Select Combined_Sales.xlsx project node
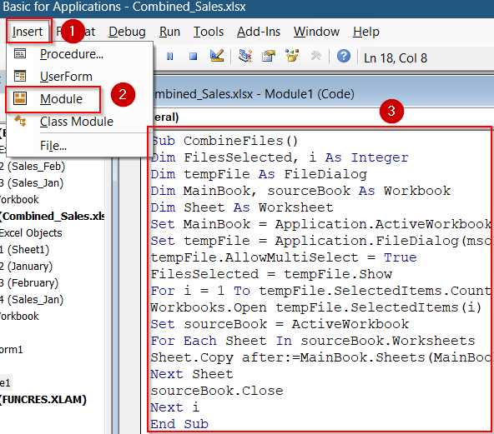The image size is (494, 434). (53, 216)
